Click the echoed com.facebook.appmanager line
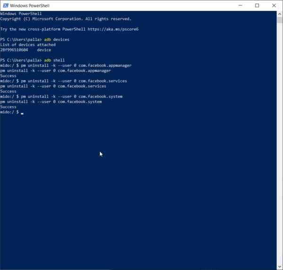 [56, 71]
